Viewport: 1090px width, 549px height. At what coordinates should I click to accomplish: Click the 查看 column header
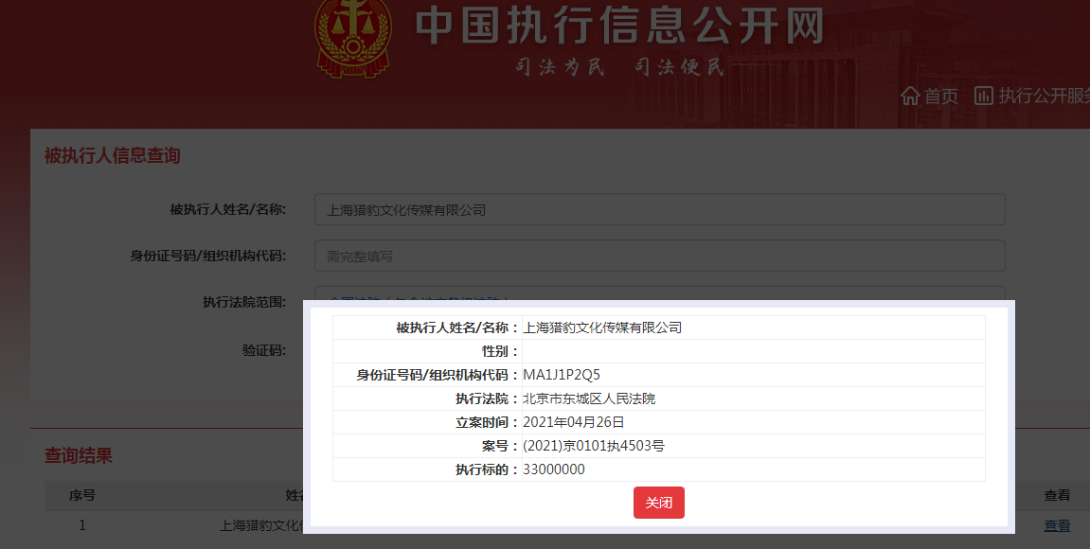(1057, 495)
